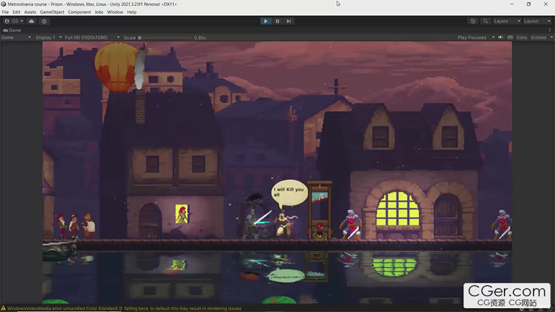Open version control settings icon
Screen dimensions: 555x312
pos(44,21)
